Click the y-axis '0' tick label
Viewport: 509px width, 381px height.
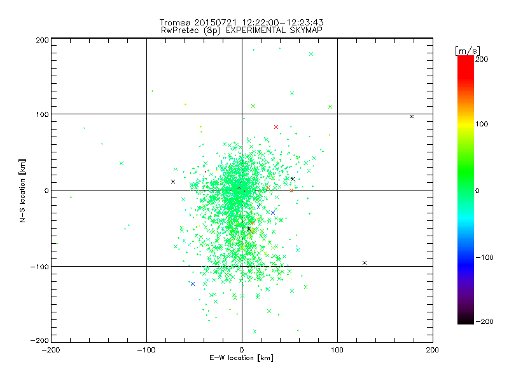tap(46, 191)
